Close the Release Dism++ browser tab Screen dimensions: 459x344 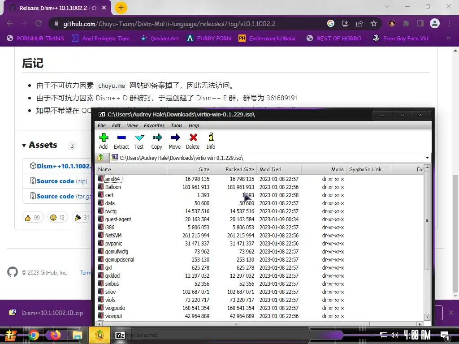104,8
